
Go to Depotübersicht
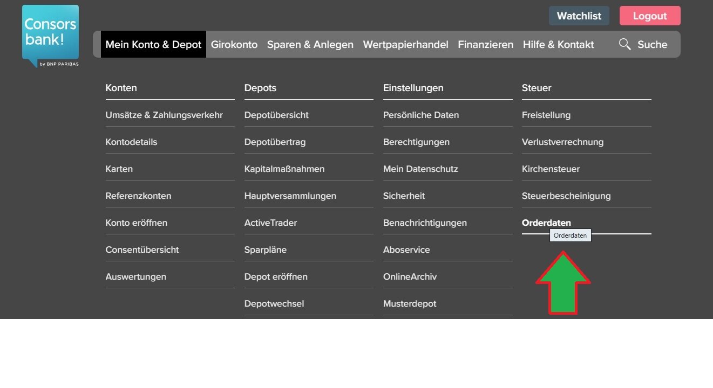pyautogui.click(x=276, y=115)
